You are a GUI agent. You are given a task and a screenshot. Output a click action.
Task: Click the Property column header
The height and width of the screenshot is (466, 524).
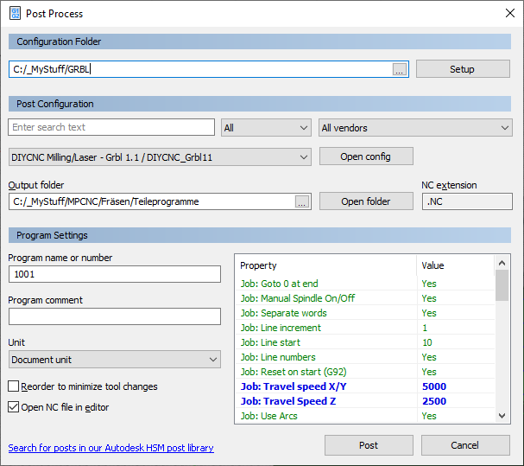[325, 265]
